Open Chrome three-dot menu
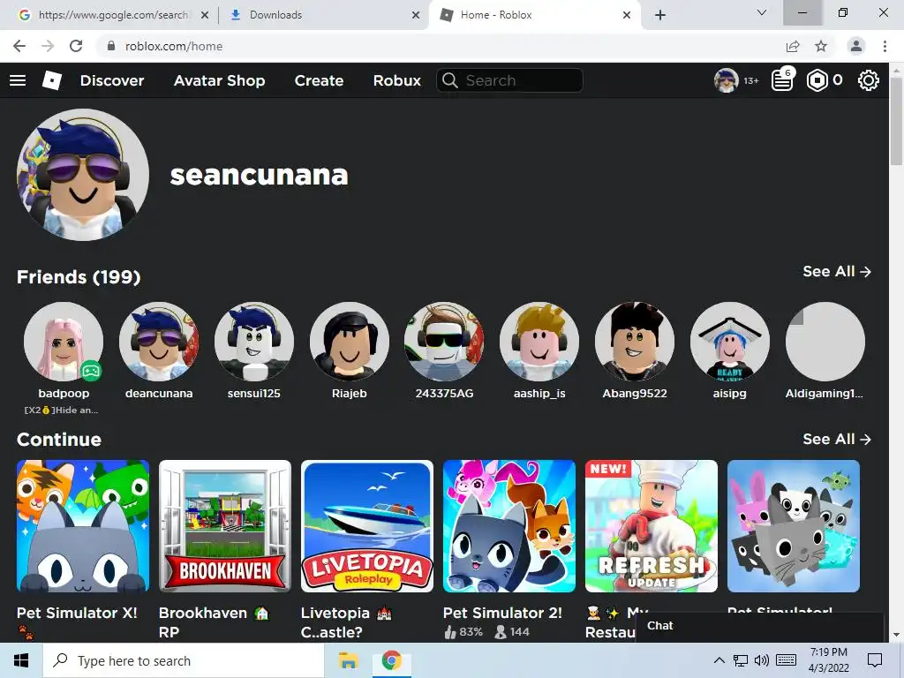This screenshot has width=904, height=678. [885, 46]
